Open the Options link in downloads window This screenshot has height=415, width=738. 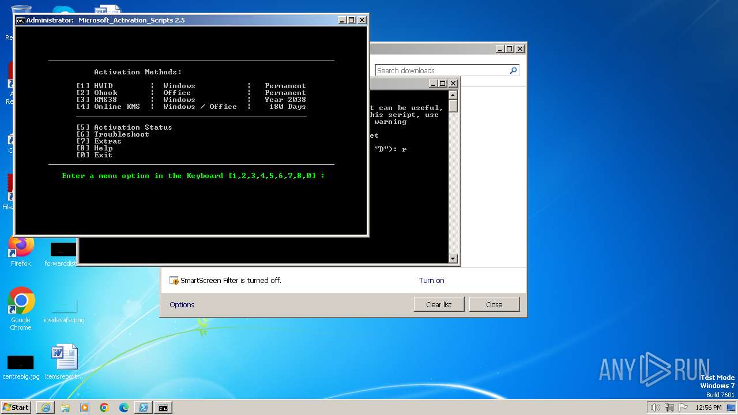[x=182, y=305]
